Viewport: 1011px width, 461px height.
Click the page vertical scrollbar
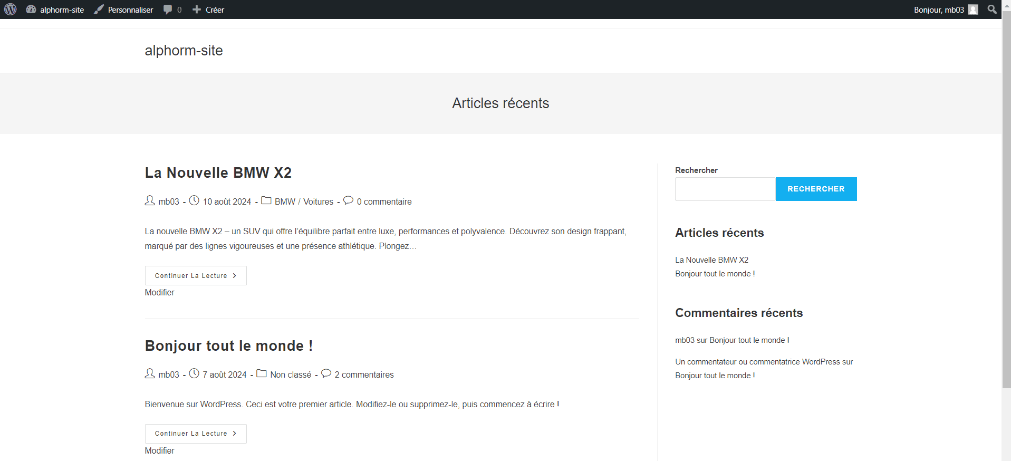[1006, 200]
